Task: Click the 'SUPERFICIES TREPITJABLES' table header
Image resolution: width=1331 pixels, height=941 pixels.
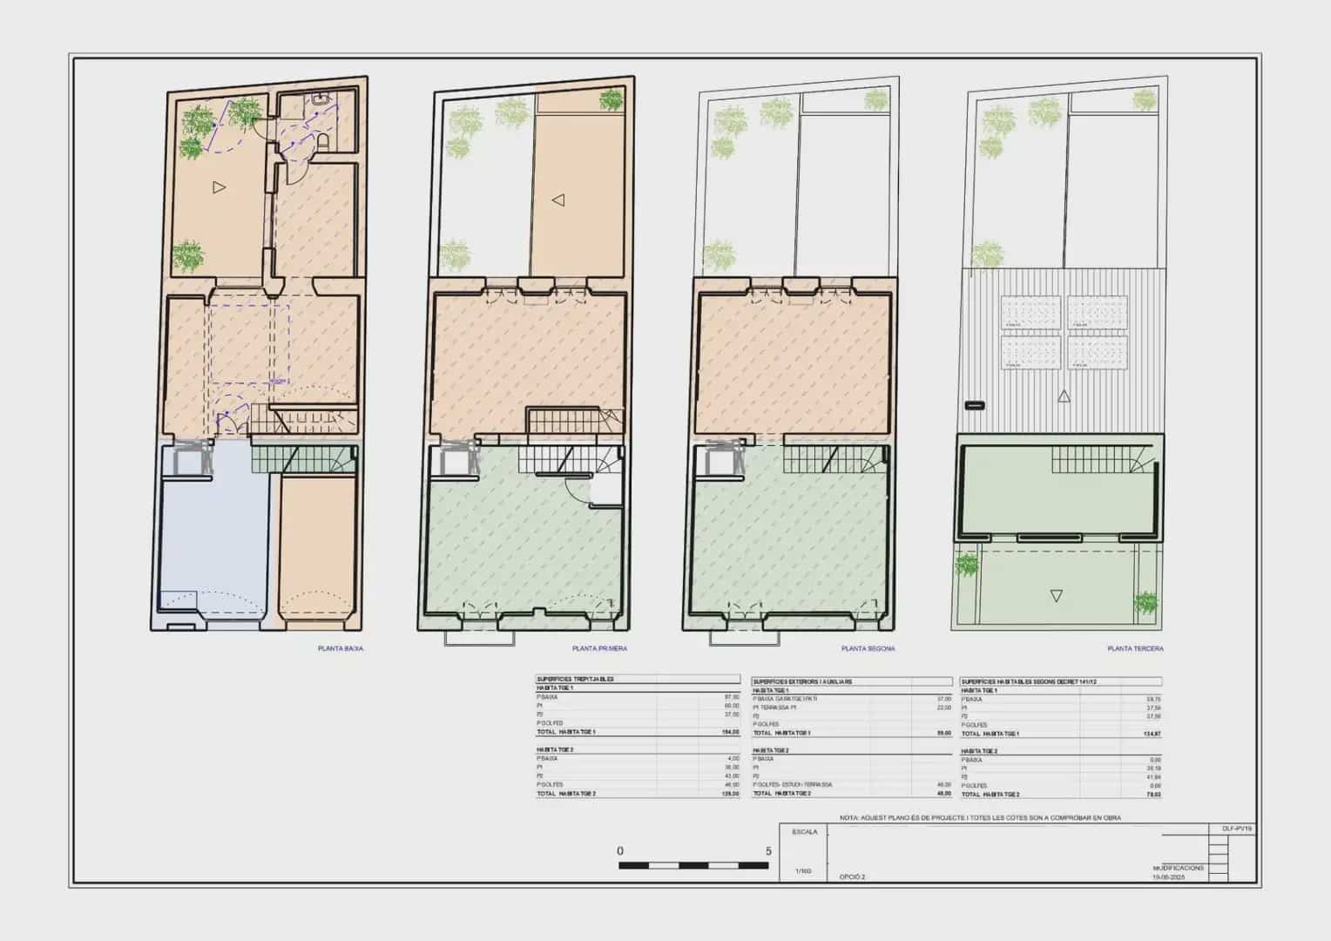Action: click(576, 679)
